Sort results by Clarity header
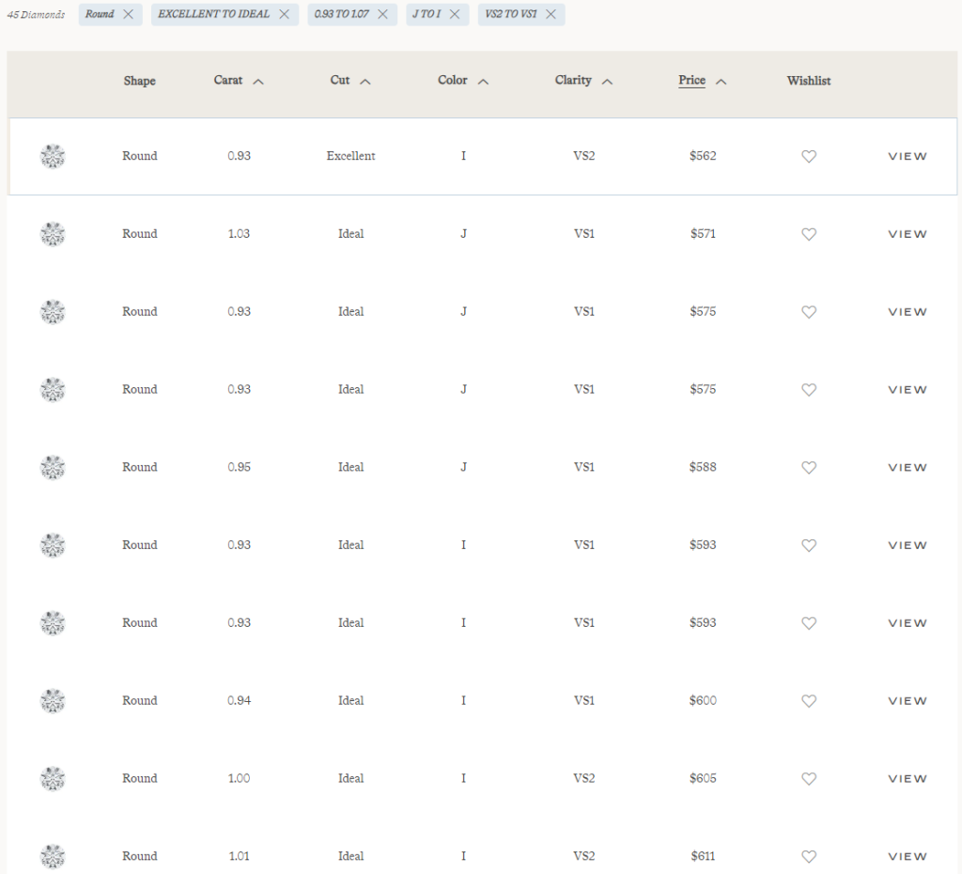 pos(583,81)
